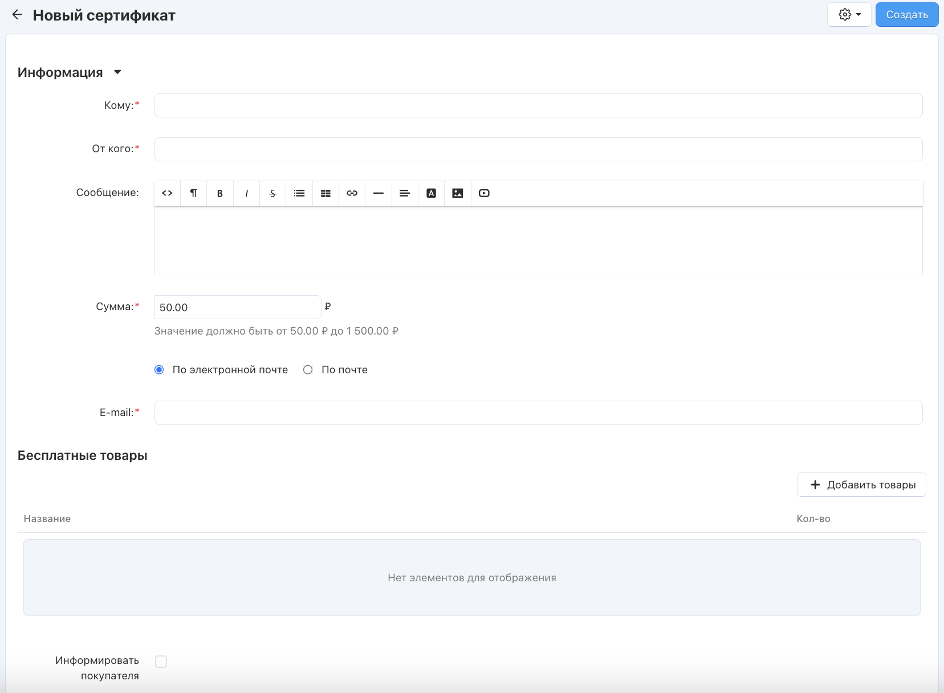Toggle HTML source code view in editor

pos(167,193)
